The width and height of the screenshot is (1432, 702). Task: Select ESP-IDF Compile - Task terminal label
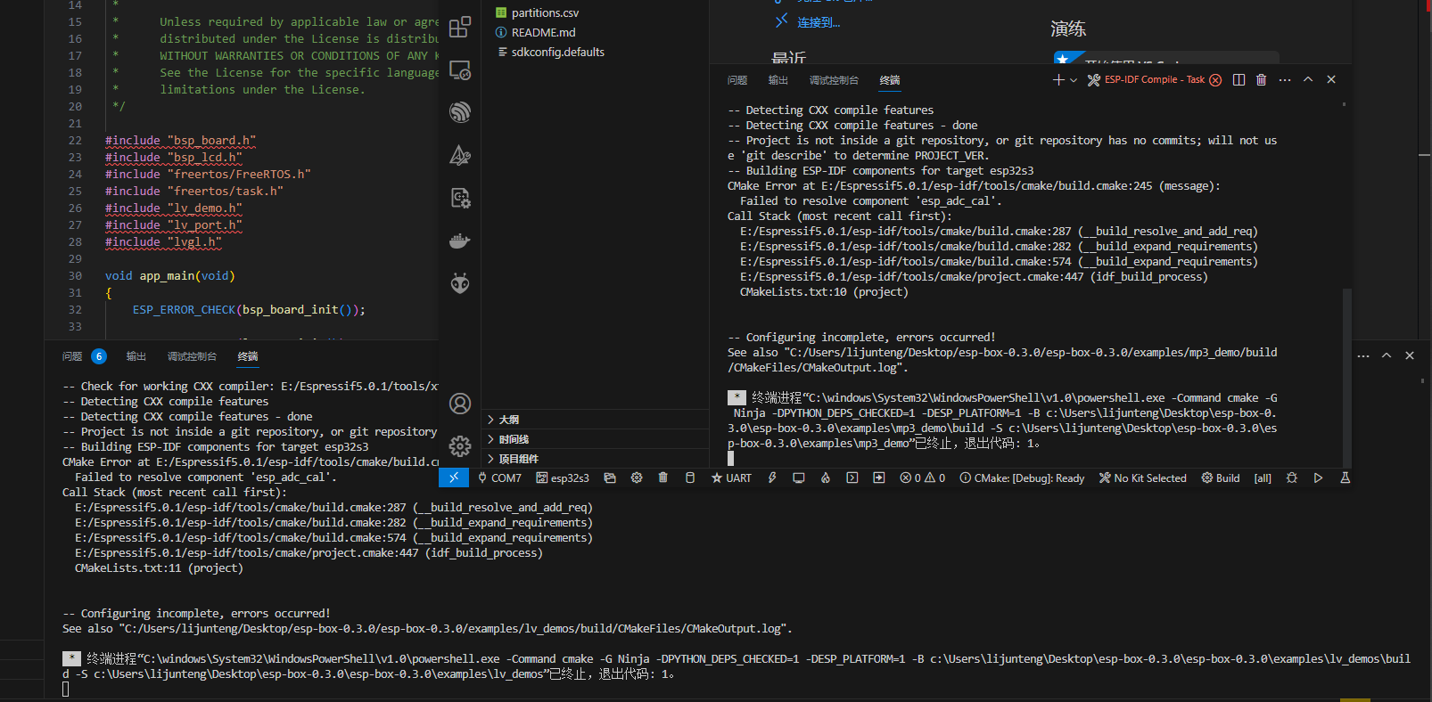click(x=1154, y=79)
